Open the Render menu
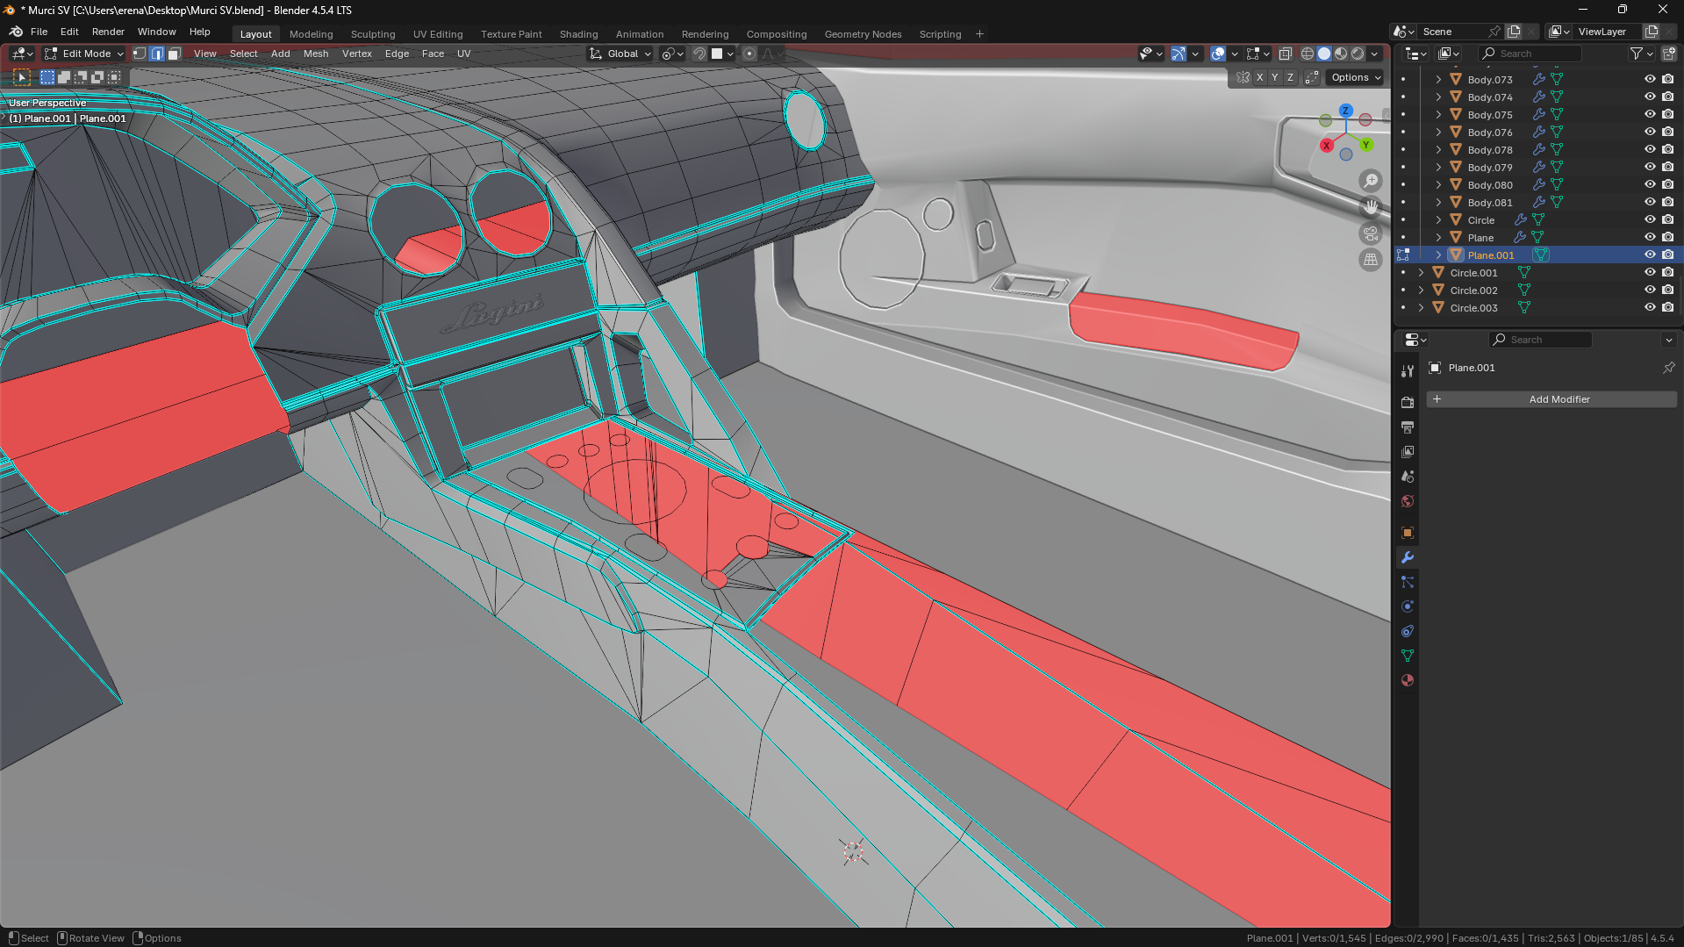Viewport: 1684px width, 947px height. click(108, 32)
